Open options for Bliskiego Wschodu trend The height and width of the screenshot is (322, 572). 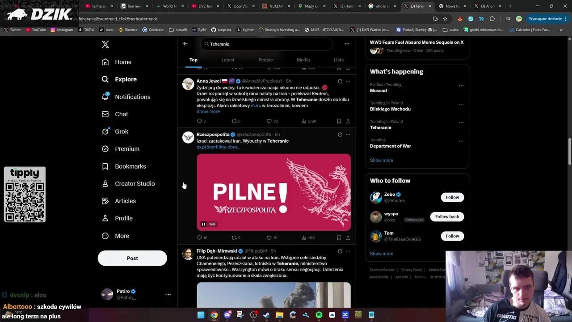(x=461, y=104)
